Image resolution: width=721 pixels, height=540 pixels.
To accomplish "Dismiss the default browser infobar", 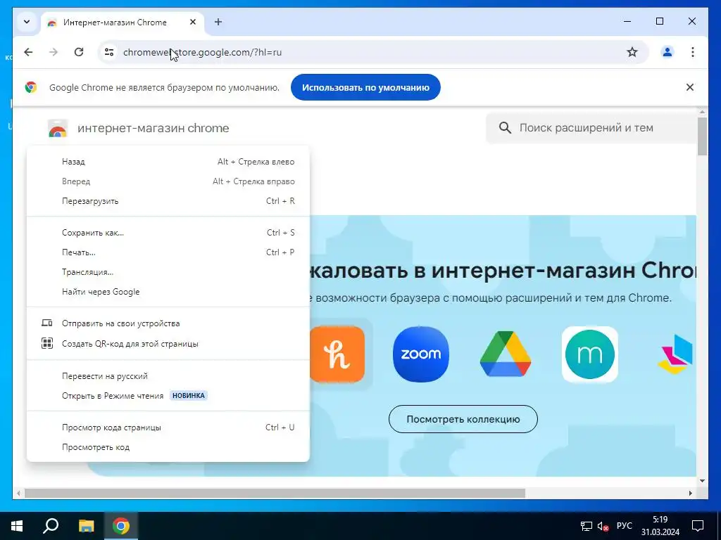I will coord(690,87).
